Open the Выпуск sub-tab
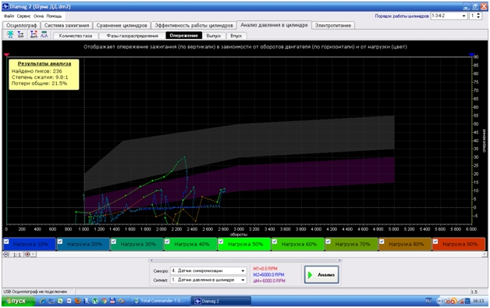The height and width of the screenshot is (308, 490). tap(214, 36)
